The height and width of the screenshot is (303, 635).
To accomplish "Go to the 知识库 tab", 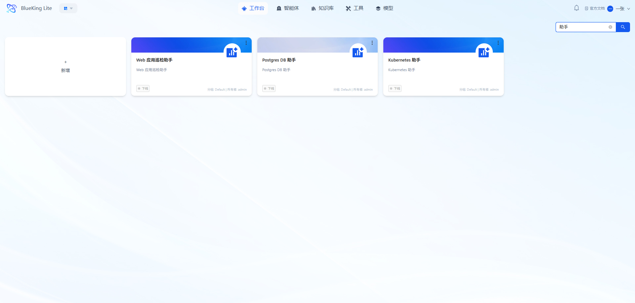I will click(x=322, y=8).
